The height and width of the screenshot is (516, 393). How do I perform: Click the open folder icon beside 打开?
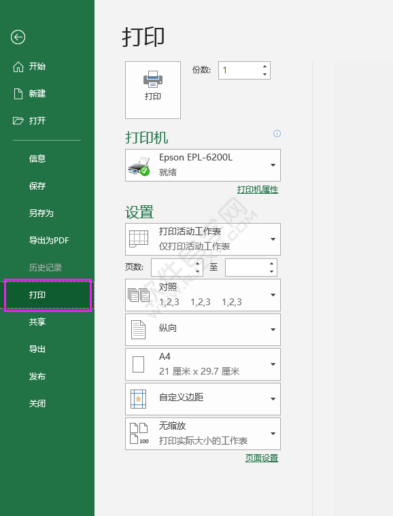[x=18, y=121]
